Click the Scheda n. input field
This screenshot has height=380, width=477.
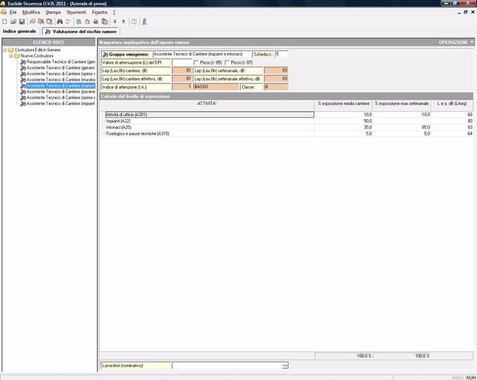pos(281,54)
